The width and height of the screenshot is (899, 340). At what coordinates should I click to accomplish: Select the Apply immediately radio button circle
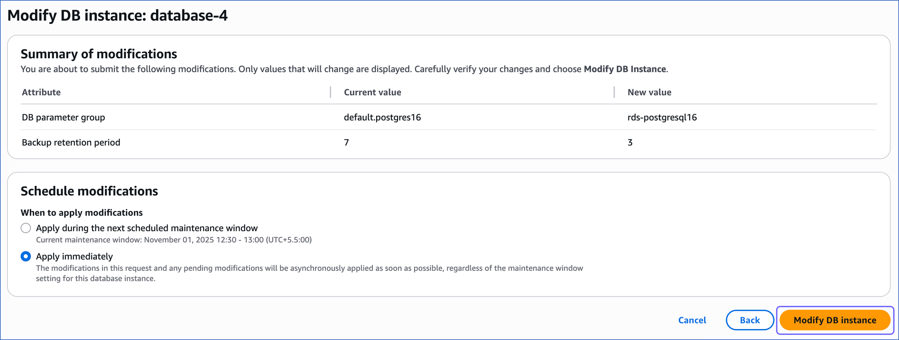pos(25,256)
